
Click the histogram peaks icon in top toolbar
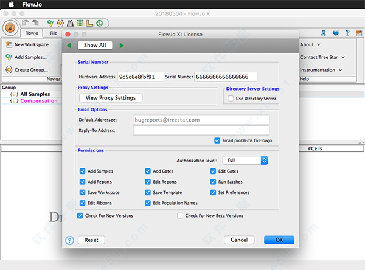click(70, 23)
